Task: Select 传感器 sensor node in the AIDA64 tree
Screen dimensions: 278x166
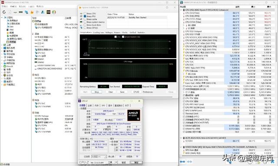Action: coord(11,42)
